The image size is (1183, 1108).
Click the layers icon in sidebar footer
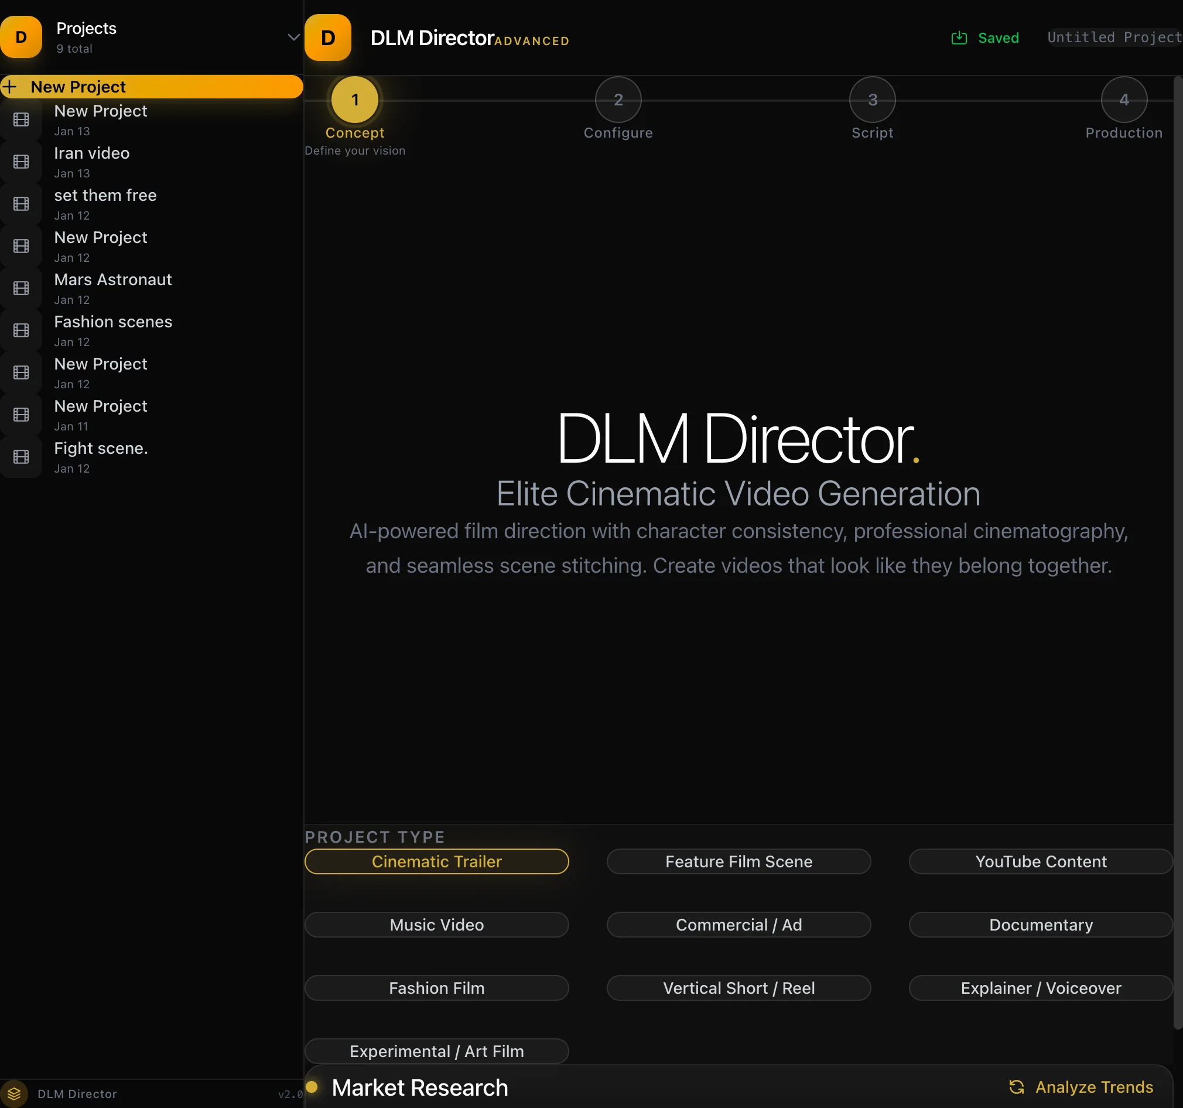[14, 1094]
